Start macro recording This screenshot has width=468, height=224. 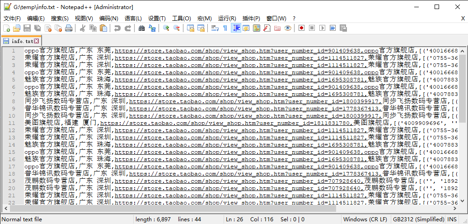coord(301,28)
